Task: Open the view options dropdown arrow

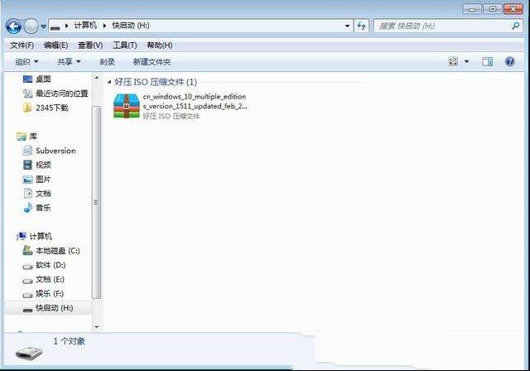Action: [467, 61]
